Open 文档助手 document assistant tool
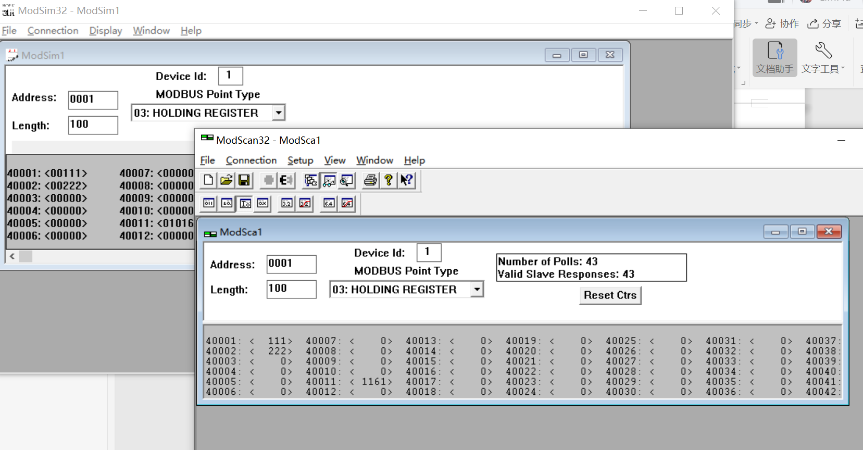This screenshot has width=863, height=450. [x=775, y=58]
